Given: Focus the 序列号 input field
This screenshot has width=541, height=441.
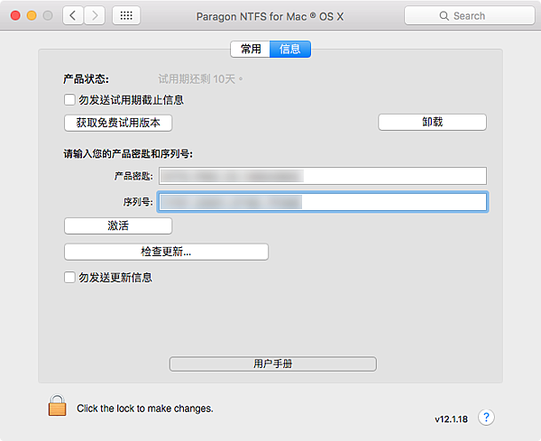Looking at the screenshot, I should coord(323,202).
